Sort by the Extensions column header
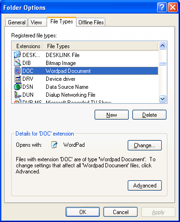This screenshot has height=222, width=180. coord(27,46)
